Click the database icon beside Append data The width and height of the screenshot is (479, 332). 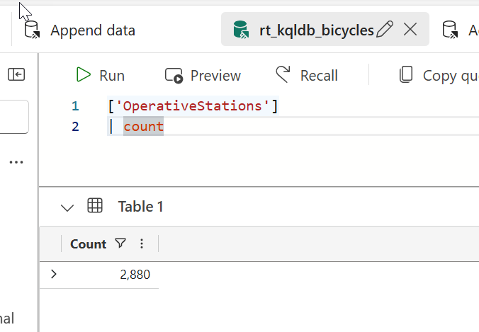click(x=32, y=30)
